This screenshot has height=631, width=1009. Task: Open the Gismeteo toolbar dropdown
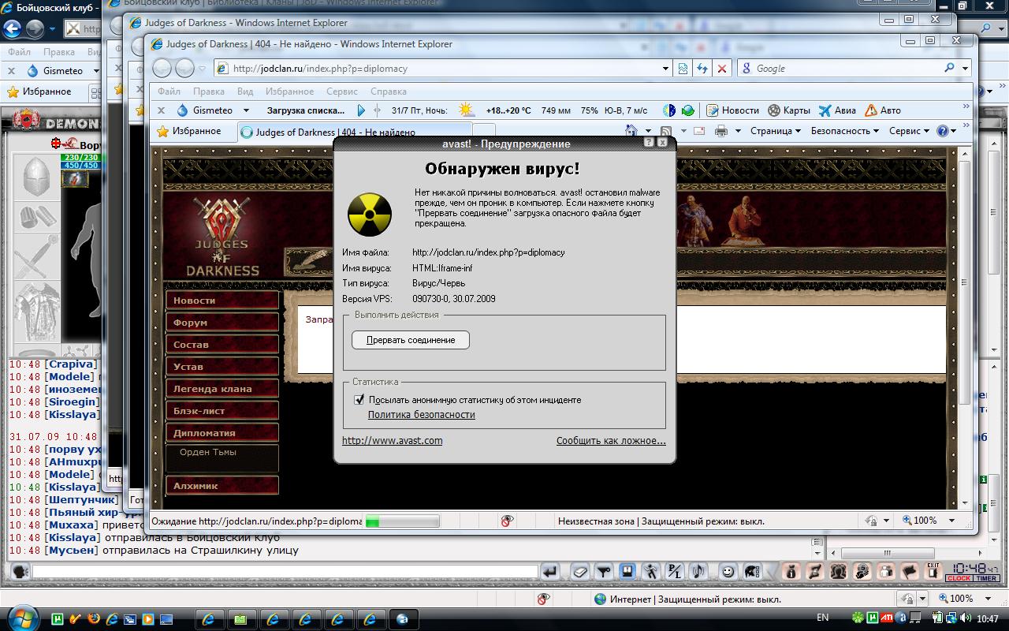[246, 110]
